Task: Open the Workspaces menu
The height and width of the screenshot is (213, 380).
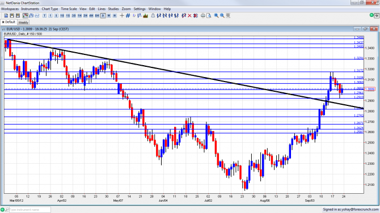Action: [10, 8]
